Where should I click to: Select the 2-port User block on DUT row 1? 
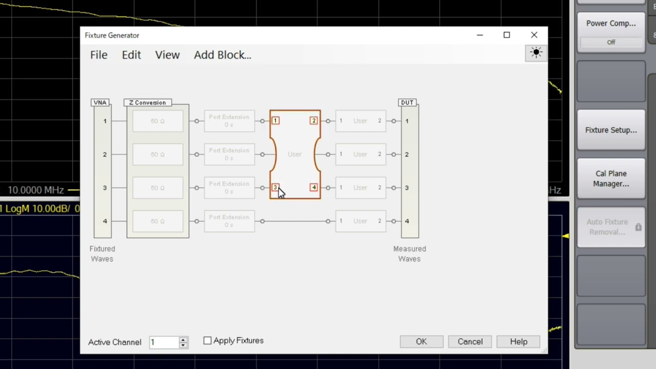pos(360,121)
